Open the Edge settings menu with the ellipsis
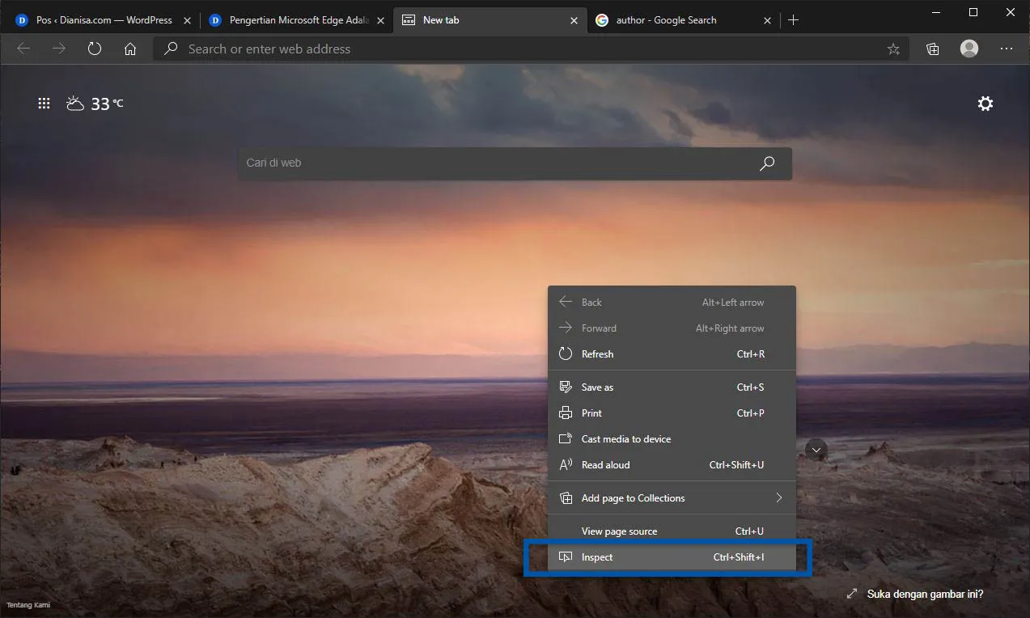This screenshot has width=1030, height=618. [1006, 49]
